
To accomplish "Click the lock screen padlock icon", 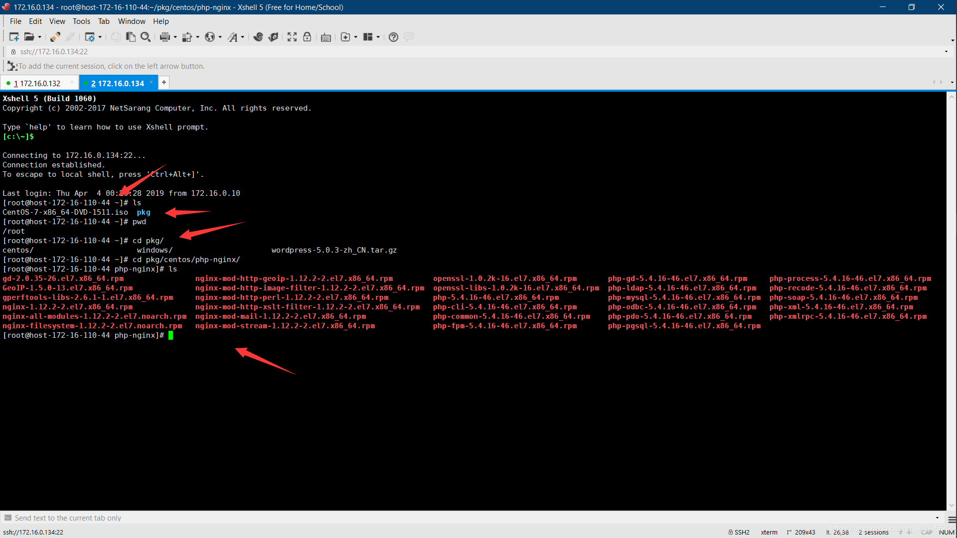I will 307,37.
